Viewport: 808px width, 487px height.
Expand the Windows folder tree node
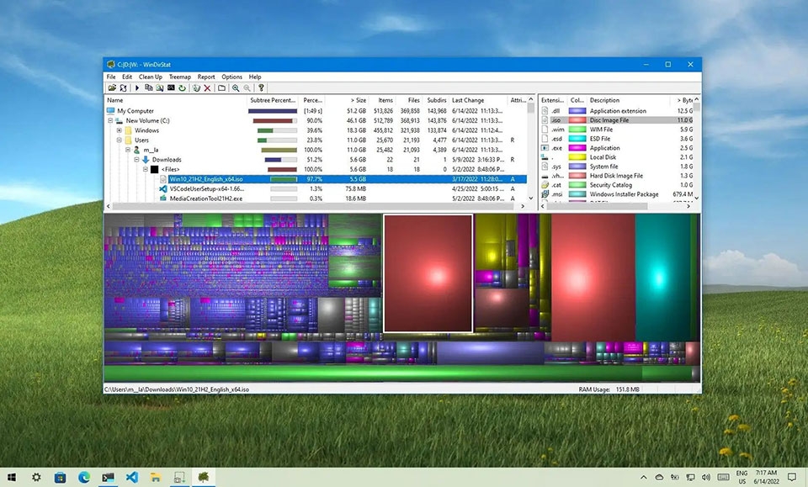point(120,130)
